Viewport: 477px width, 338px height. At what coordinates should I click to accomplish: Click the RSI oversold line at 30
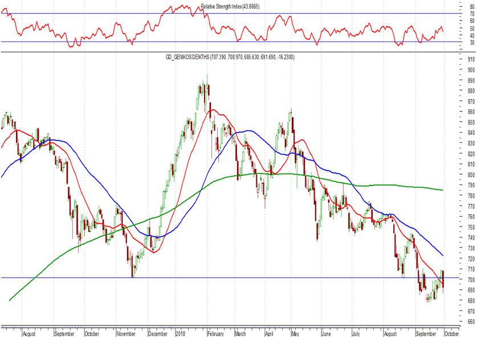[x=230, y=42]
